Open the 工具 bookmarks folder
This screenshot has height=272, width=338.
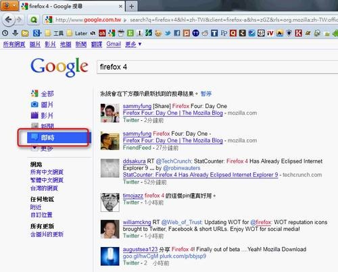click(x=54, y=34)
